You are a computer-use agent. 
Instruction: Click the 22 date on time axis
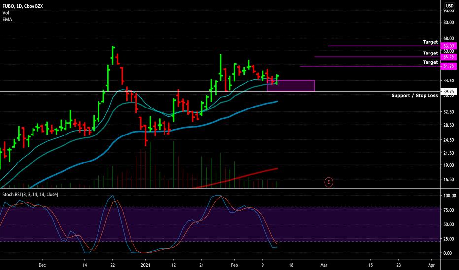coord(113,265)
